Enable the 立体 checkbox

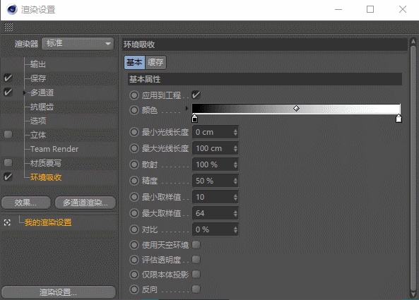[x=8, y=134]
